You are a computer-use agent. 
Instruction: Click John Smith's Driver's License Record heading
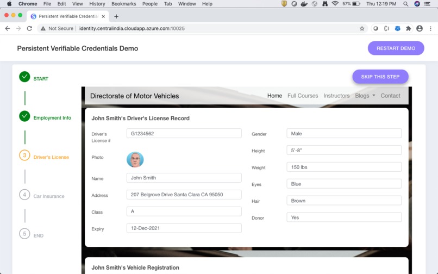pyautogui.click(x=141, y=119)
